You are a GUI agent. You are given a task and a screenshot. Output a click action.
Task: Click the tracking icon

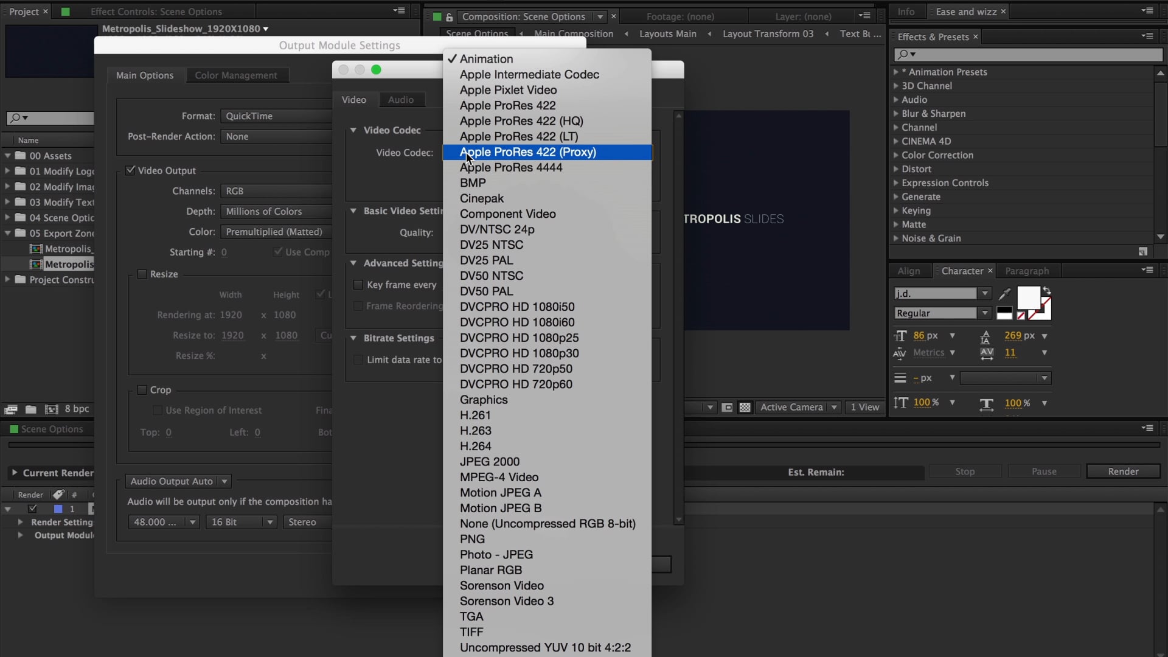pyautogui.click(x=986, y=353)
